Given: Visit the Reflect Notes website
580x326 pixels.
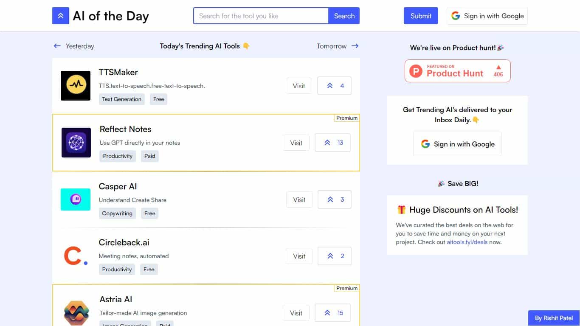Looking at the screenshot, I should [296, 143].
